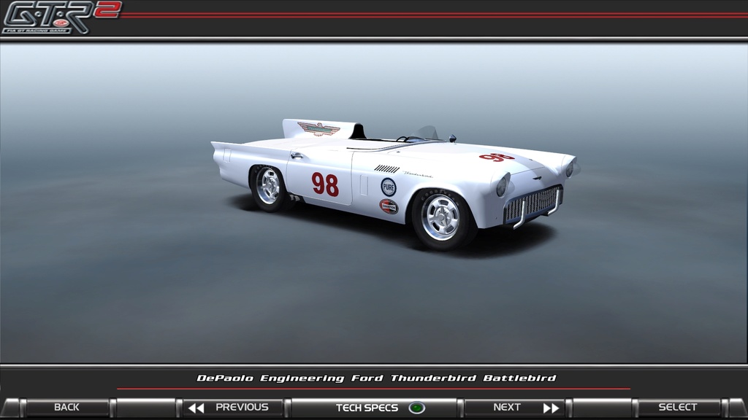Advance to the NEXT car

(515, 408)
